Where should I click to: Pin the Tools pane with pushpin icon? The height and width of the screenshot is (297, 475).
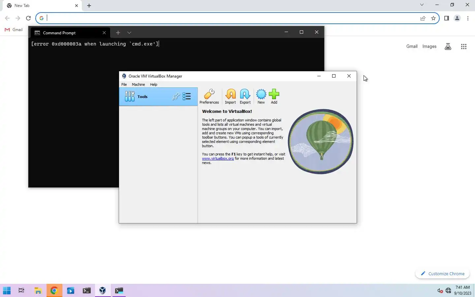176,96
